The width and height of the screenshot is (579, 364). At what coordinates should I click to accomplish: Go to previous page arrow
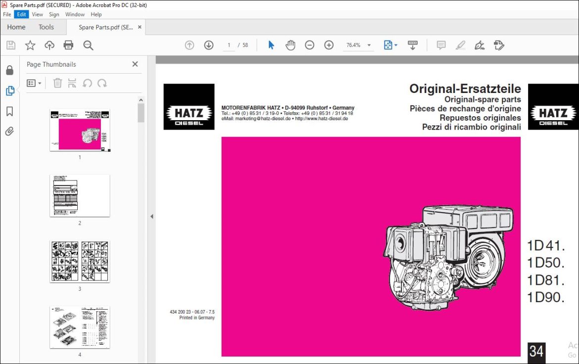coord(190,45)
